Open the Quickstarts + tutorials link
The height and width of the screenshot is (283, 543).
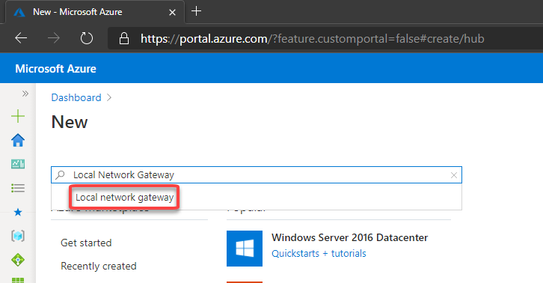coord(319,254)
